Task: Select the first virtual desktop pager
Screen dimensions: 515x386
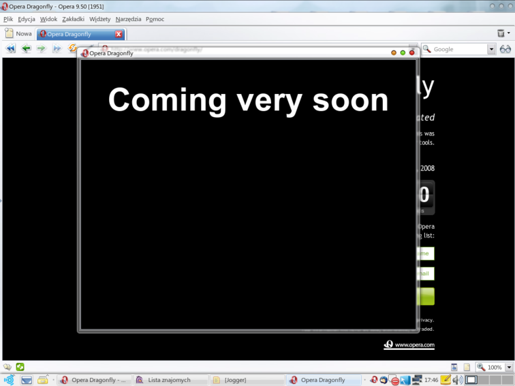Action: pos(471,380)
